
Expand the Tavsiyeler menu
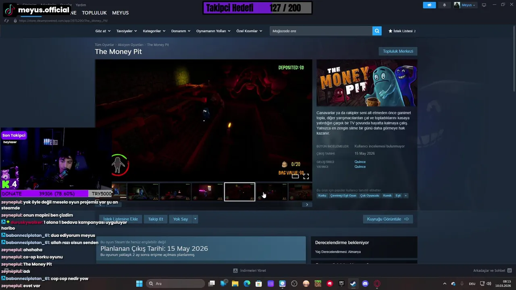[x=127, y=31]
